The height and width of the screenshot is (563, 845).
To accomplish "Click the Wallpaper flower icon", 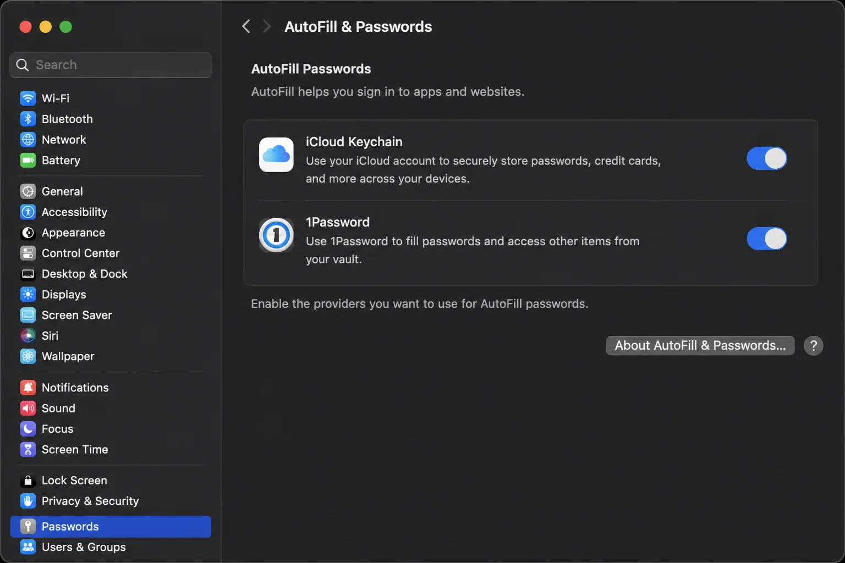I will 28,356.
